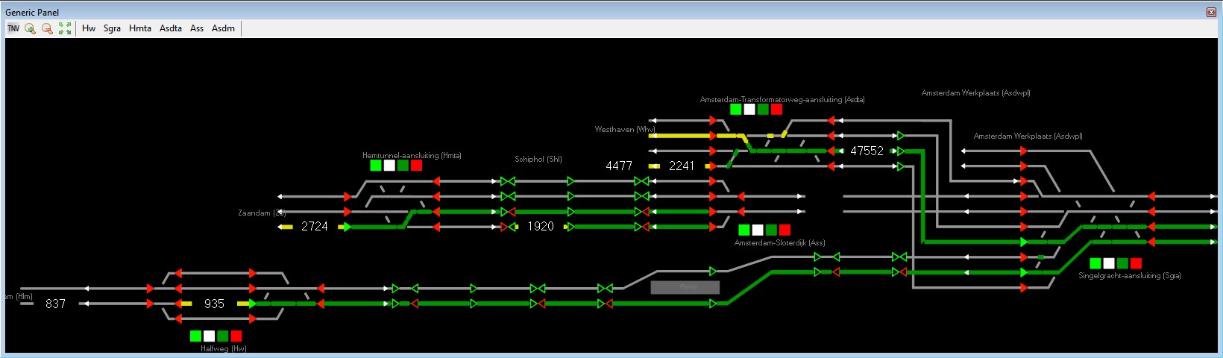Click the Hemtunnel-aansluiting (Hmta) label

click(412, 156)
